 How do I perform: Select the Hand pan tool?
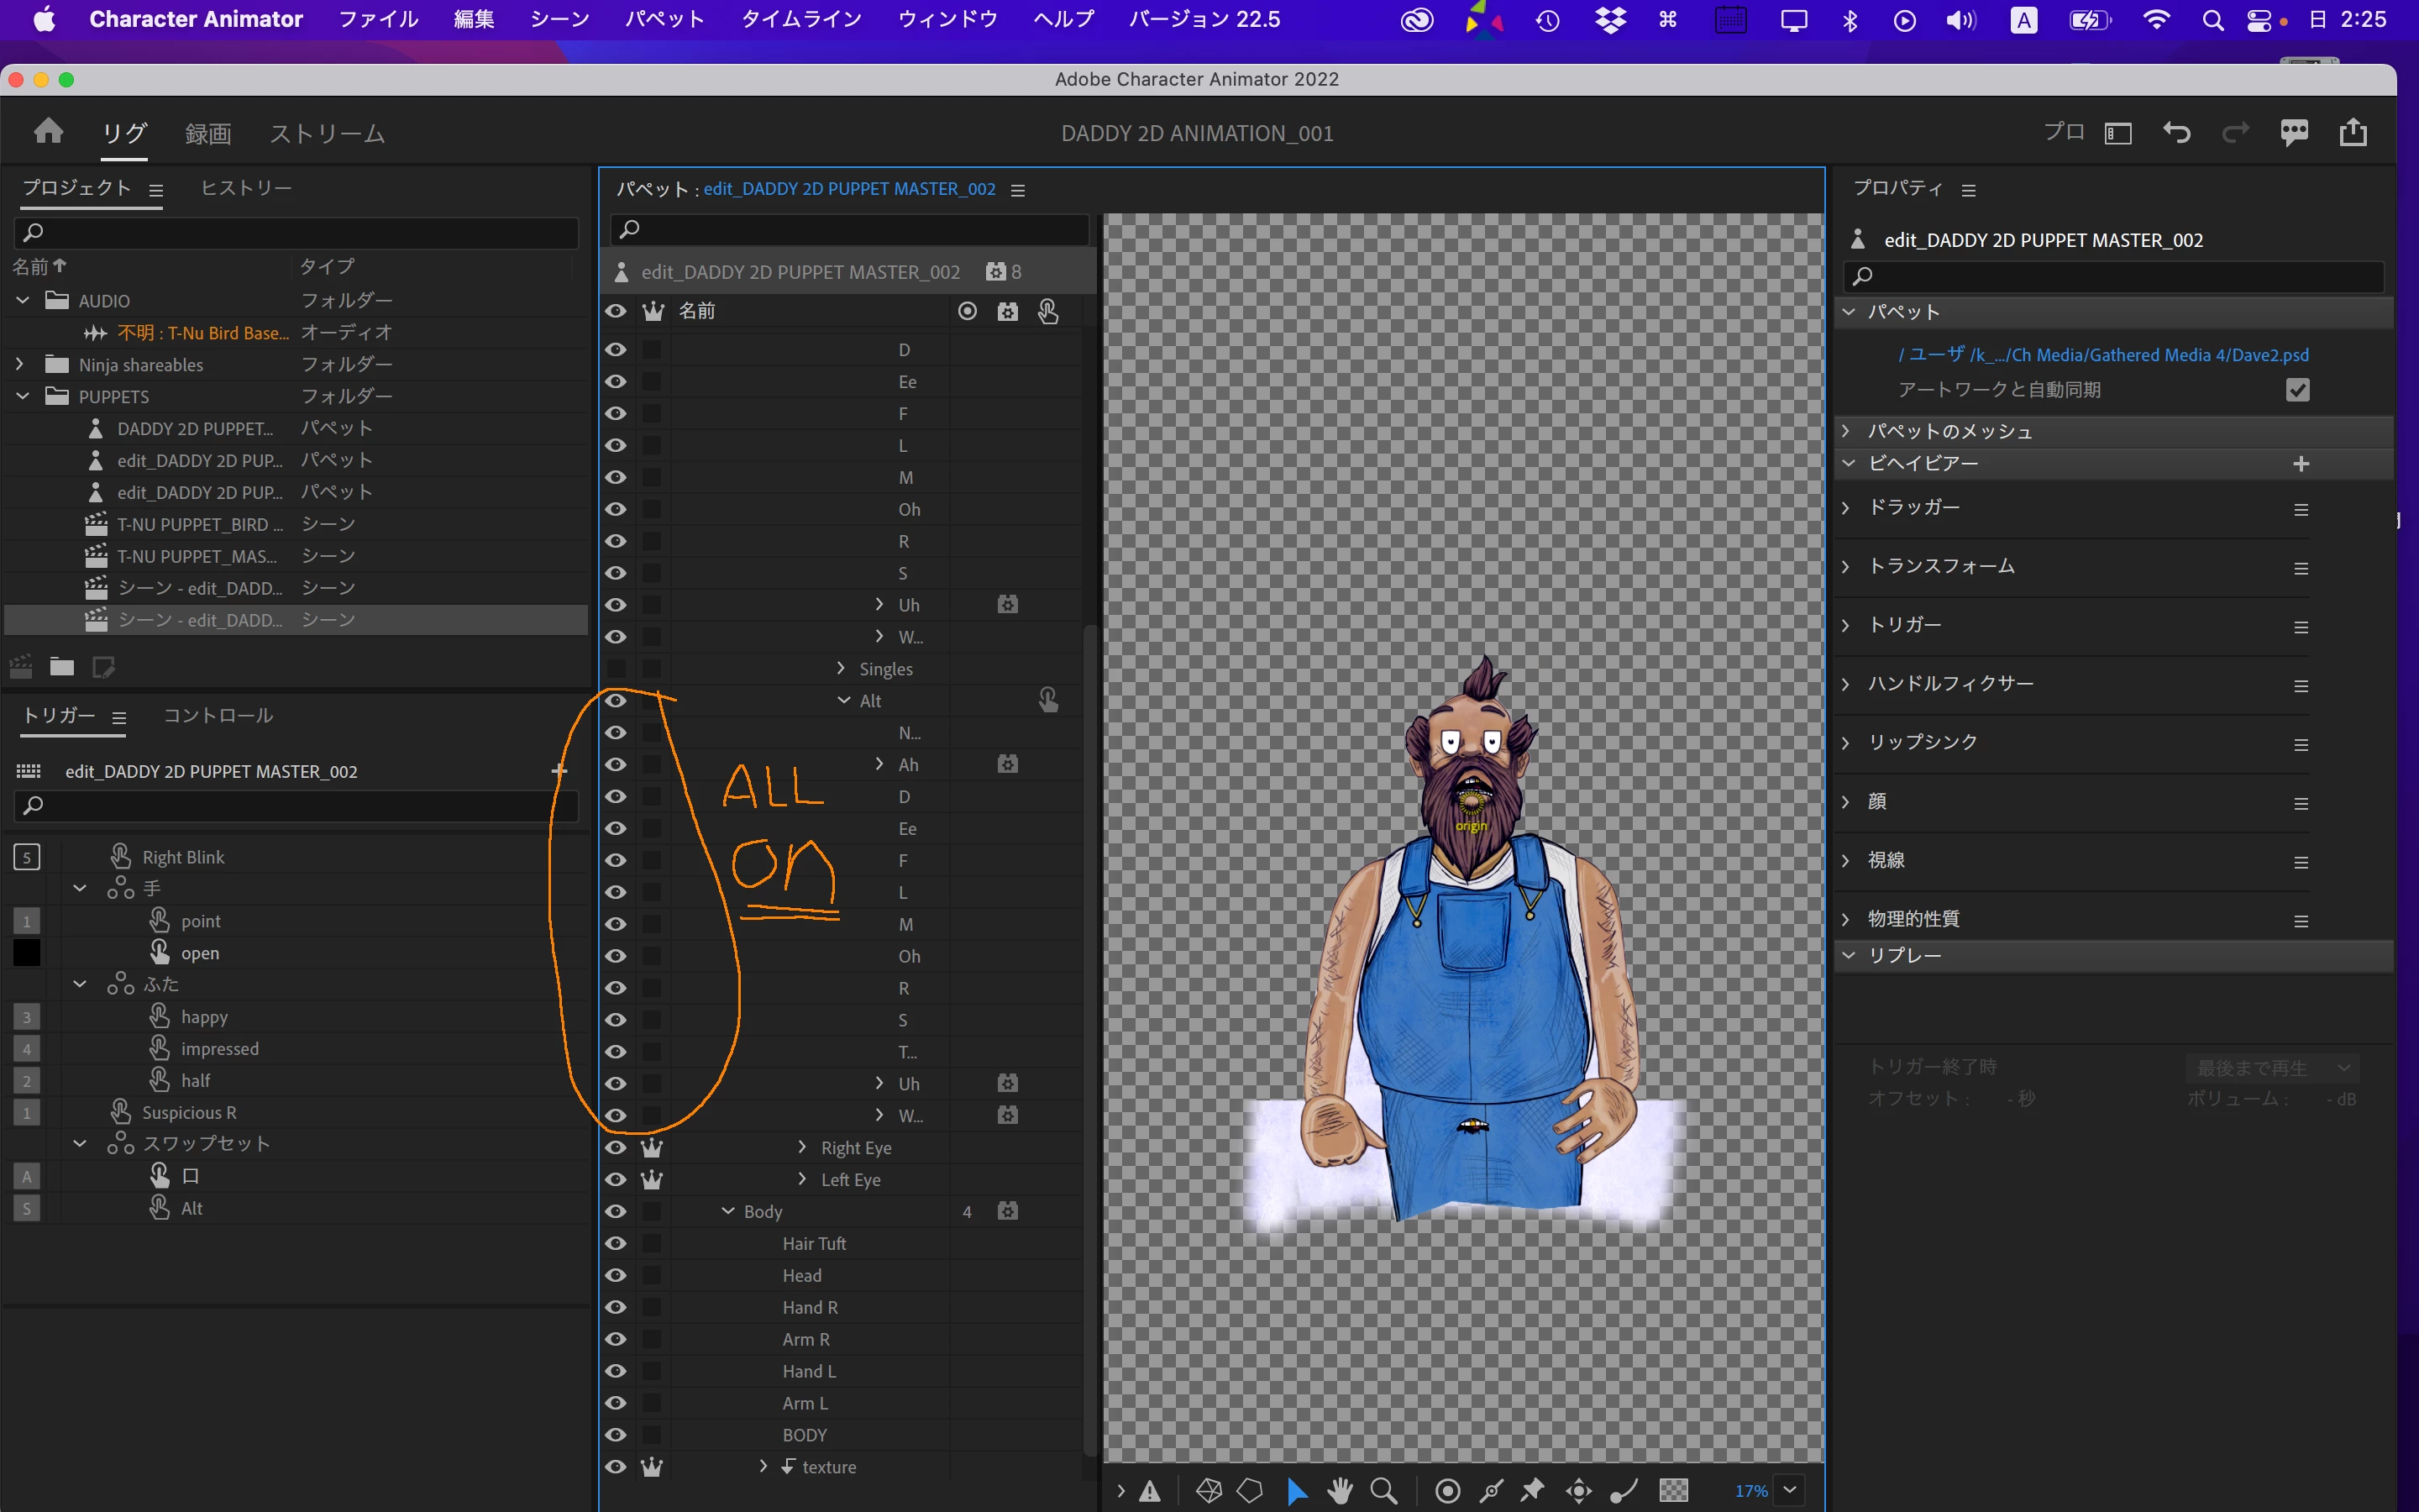point(1340,1490)
